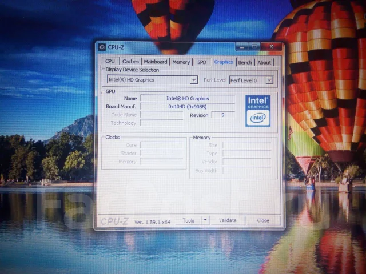Click the Shader clock field
Image resolution: width=366 pixels, height=274 pixels.
161,153
